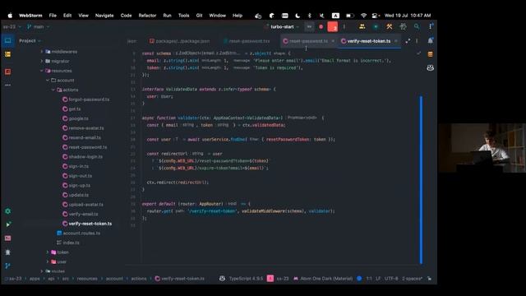
Task: Open the Git menu
Action: click(199, 16)
